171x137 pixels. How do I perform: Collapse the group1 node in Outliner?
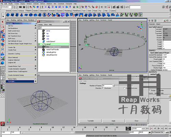[39, 44]
